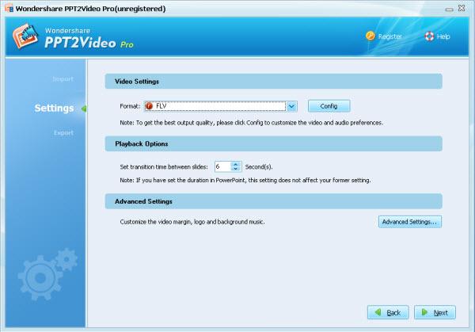Open Advanced Settings... button
Image resolution: width=475 pixels, height=332 pixels.
409,222
